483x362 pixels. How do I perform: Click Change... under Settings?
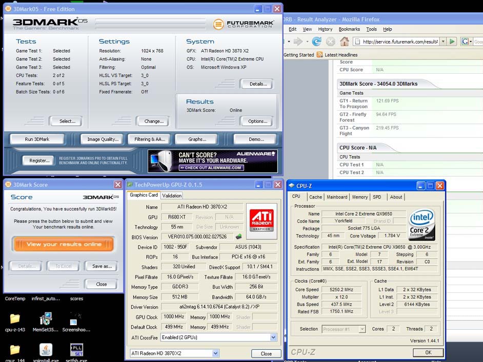154,121
